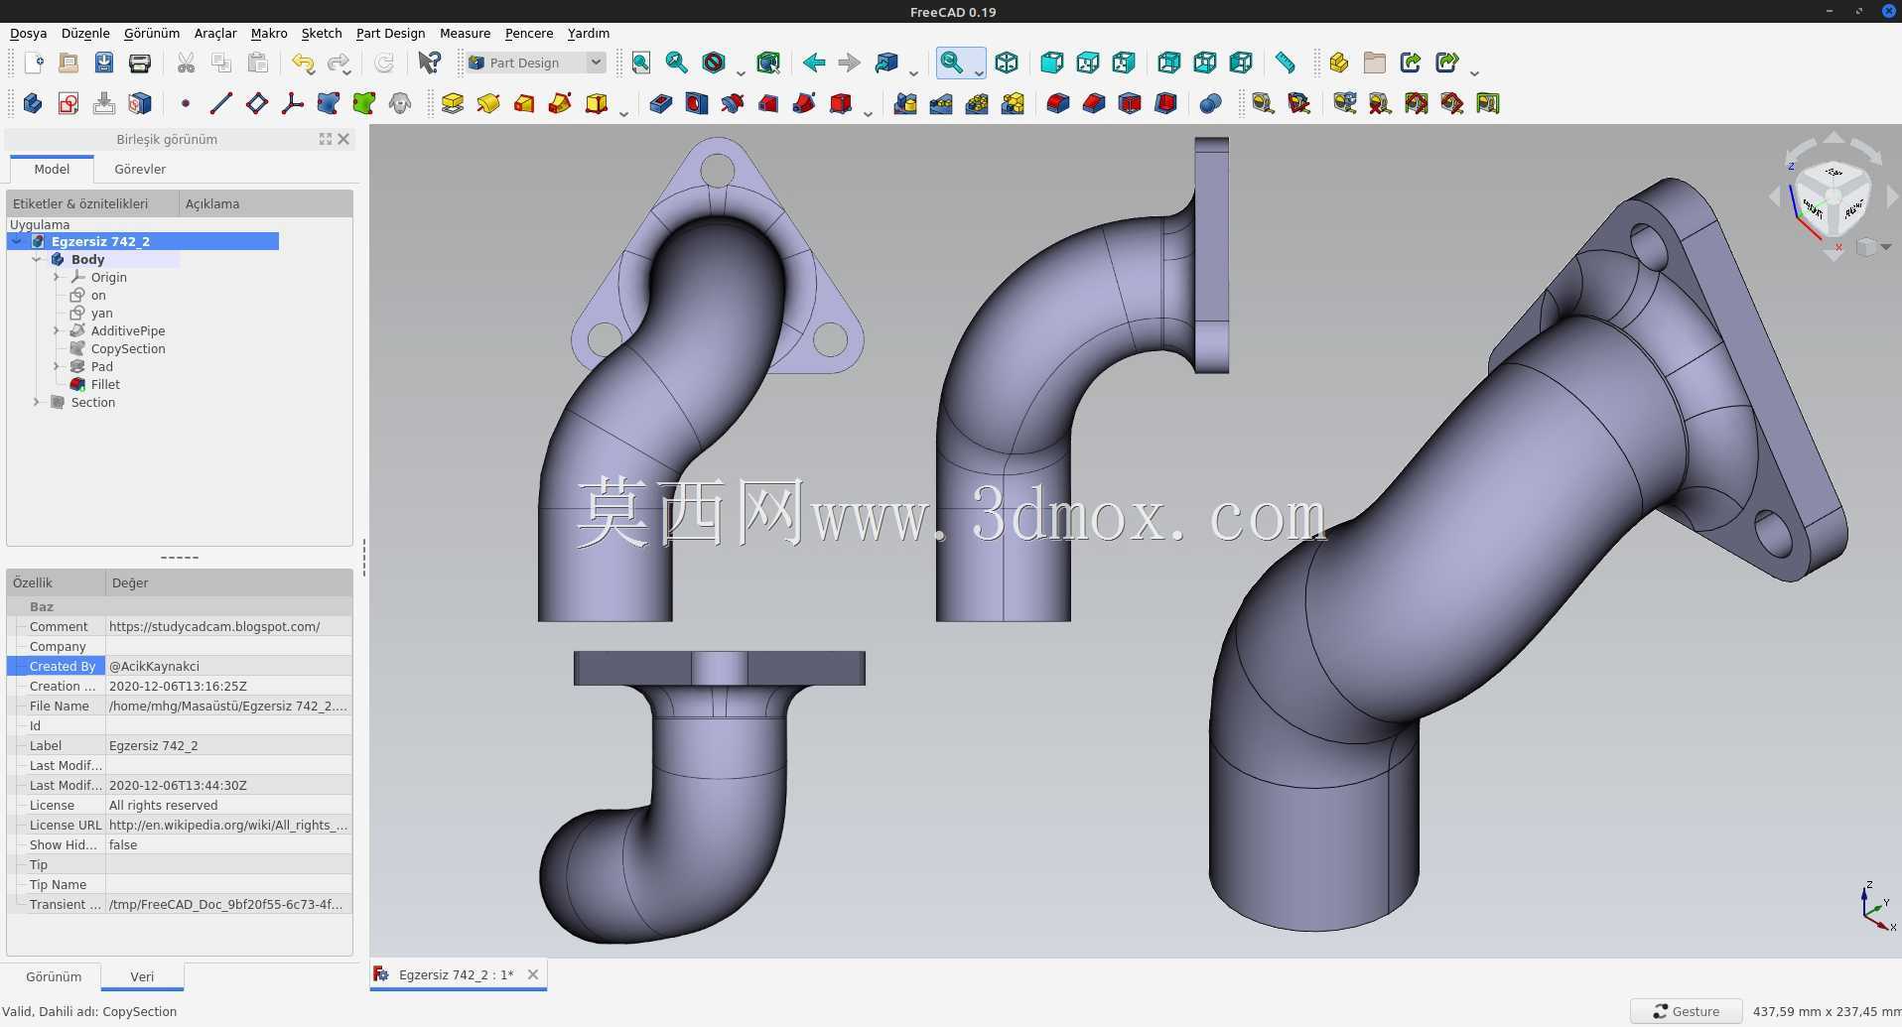Undo the last action via the toolbar arrow
The height and width of the screenshot is (1027, 1902).
point(303,63)
